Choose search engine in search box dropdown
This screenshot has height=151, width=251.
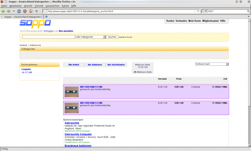(x=204, y=11)
